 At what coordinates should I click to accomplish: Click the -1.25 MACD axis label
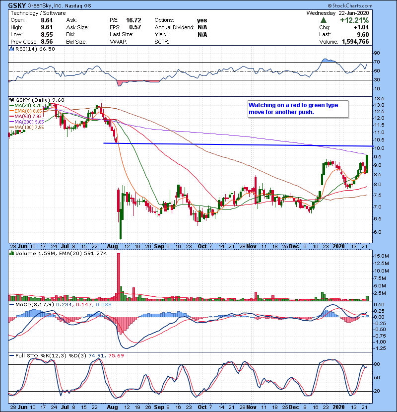(380, 348)
